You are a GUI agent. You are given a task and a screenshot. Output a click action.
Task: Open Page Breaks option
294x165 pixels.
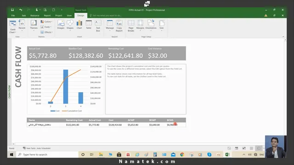[131, 26]
